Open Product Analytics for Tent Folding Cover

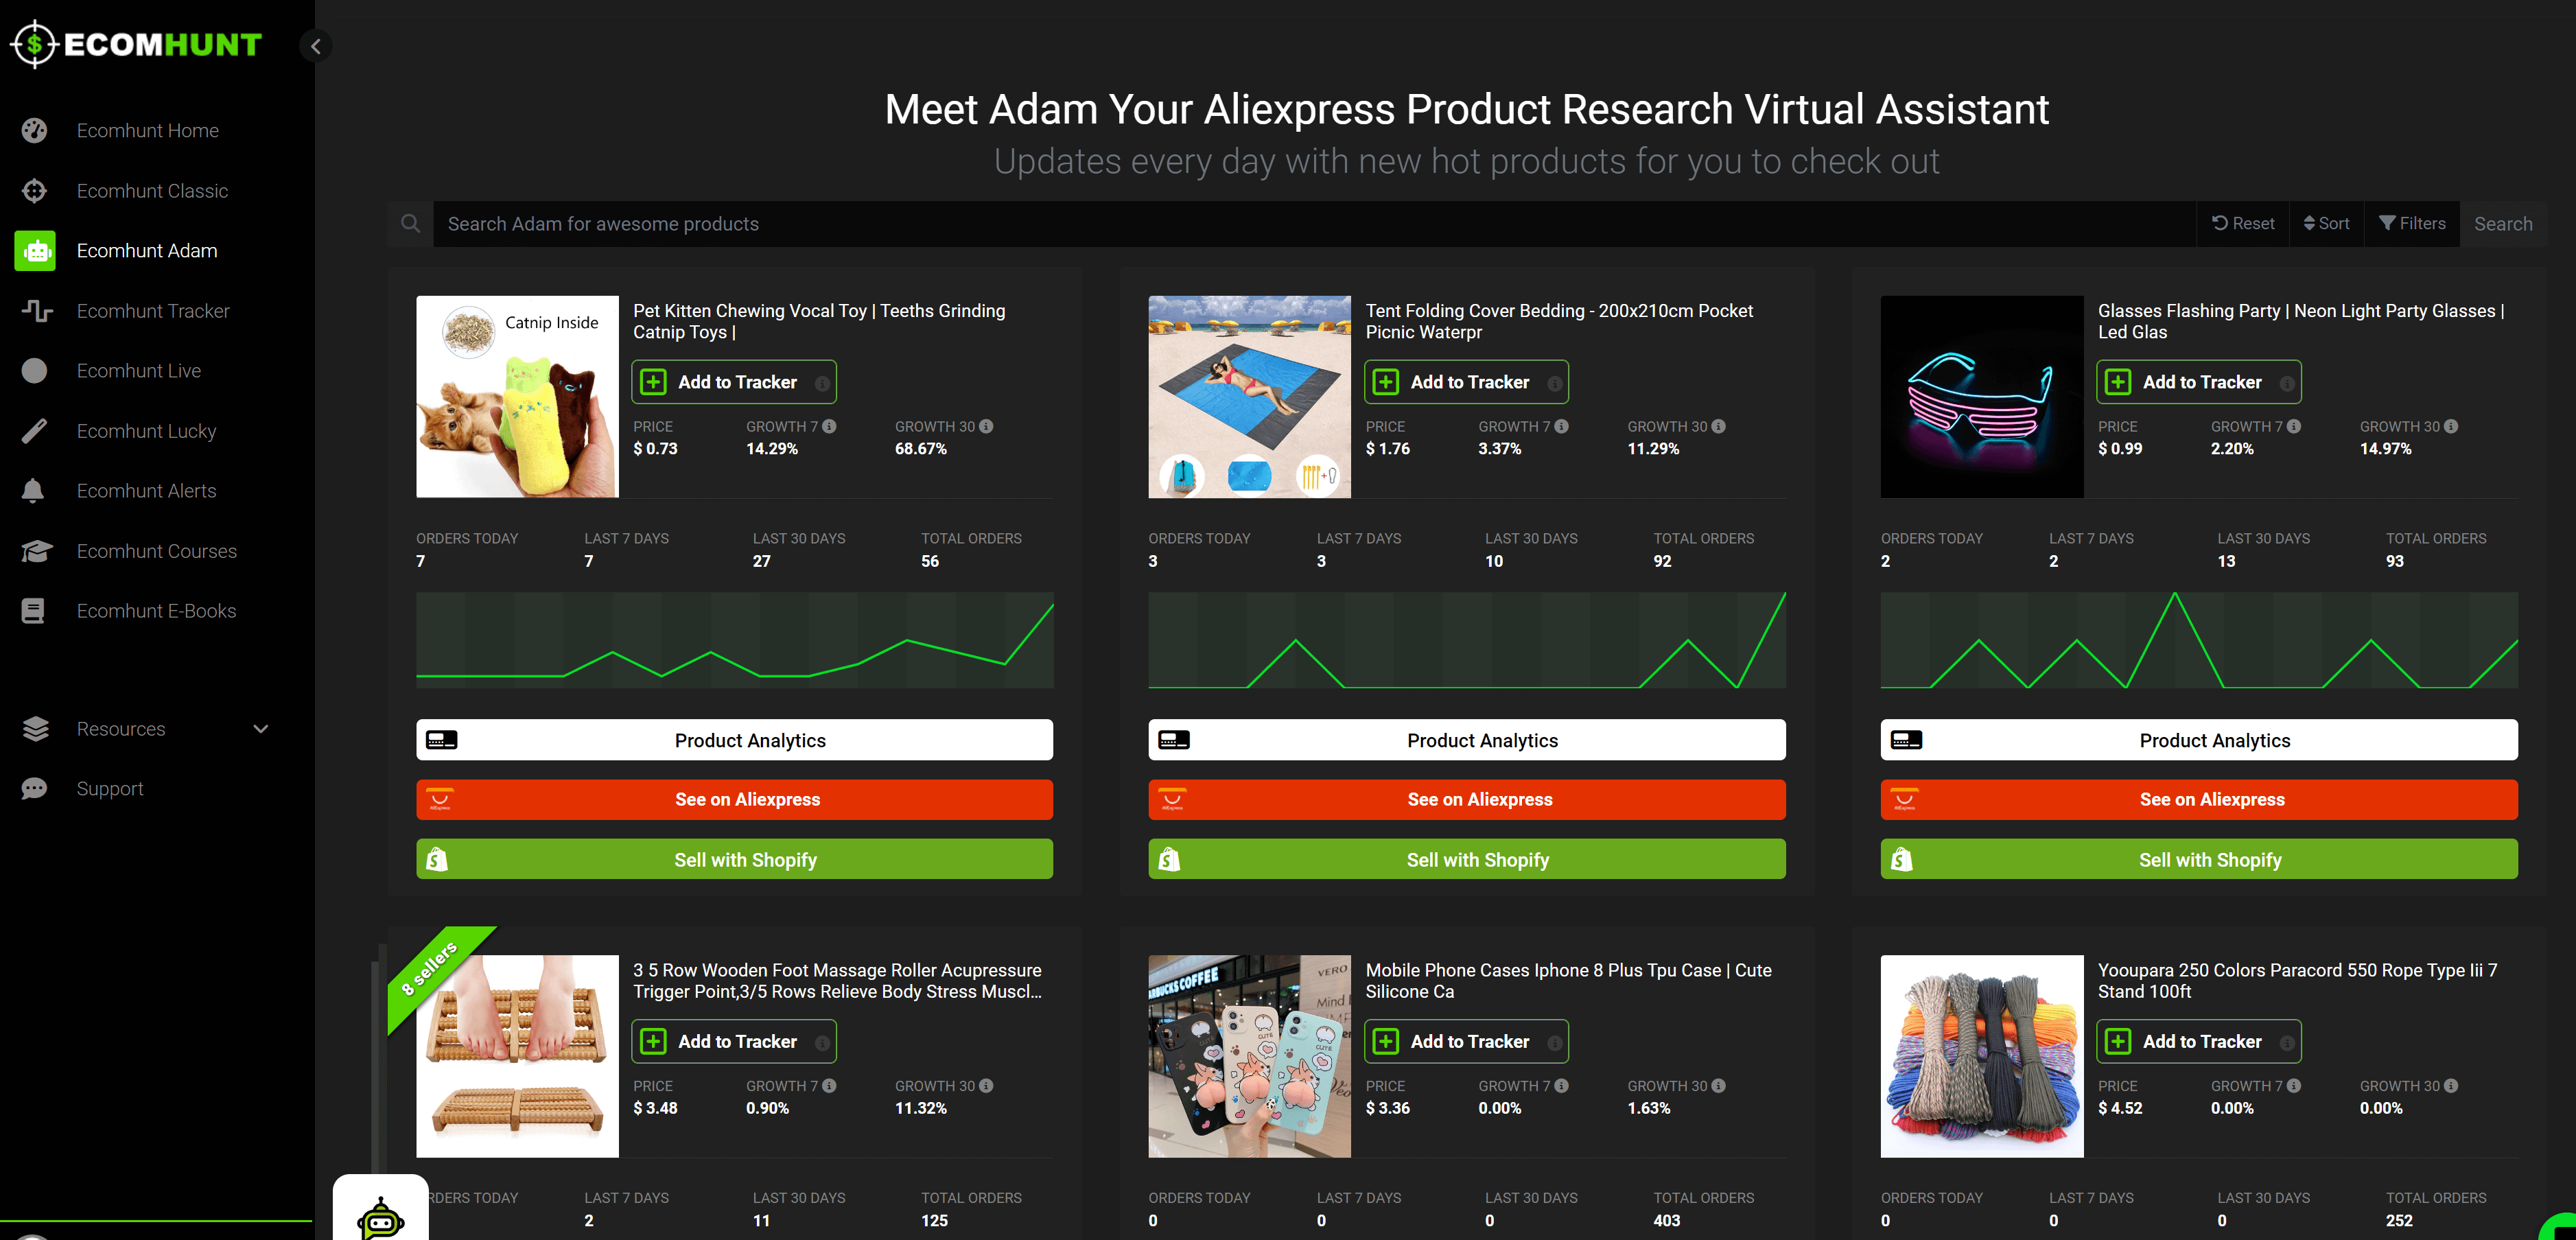tap(1467, 740)
